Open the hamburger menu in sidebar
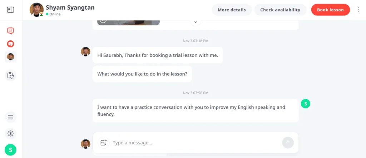The height and width of the screenshot is (158, 366). [x=11, y=117]
